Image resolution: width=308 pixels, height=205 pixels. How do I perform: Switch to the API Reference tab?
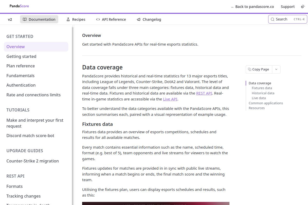coord(111,19)
